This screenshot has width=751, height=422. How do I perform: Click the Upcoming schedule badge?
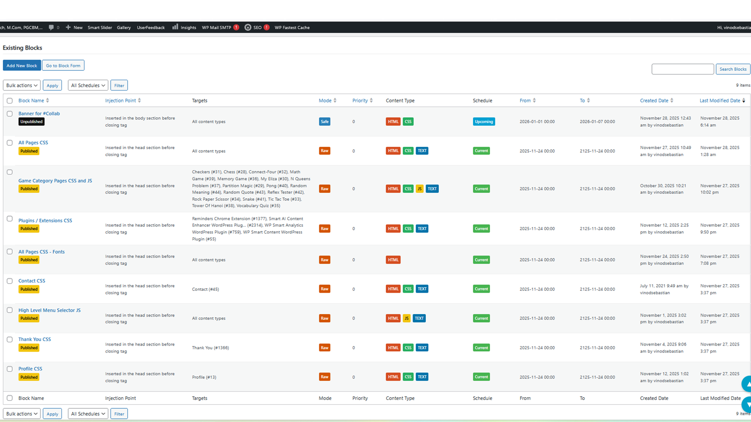pos(483,122)
